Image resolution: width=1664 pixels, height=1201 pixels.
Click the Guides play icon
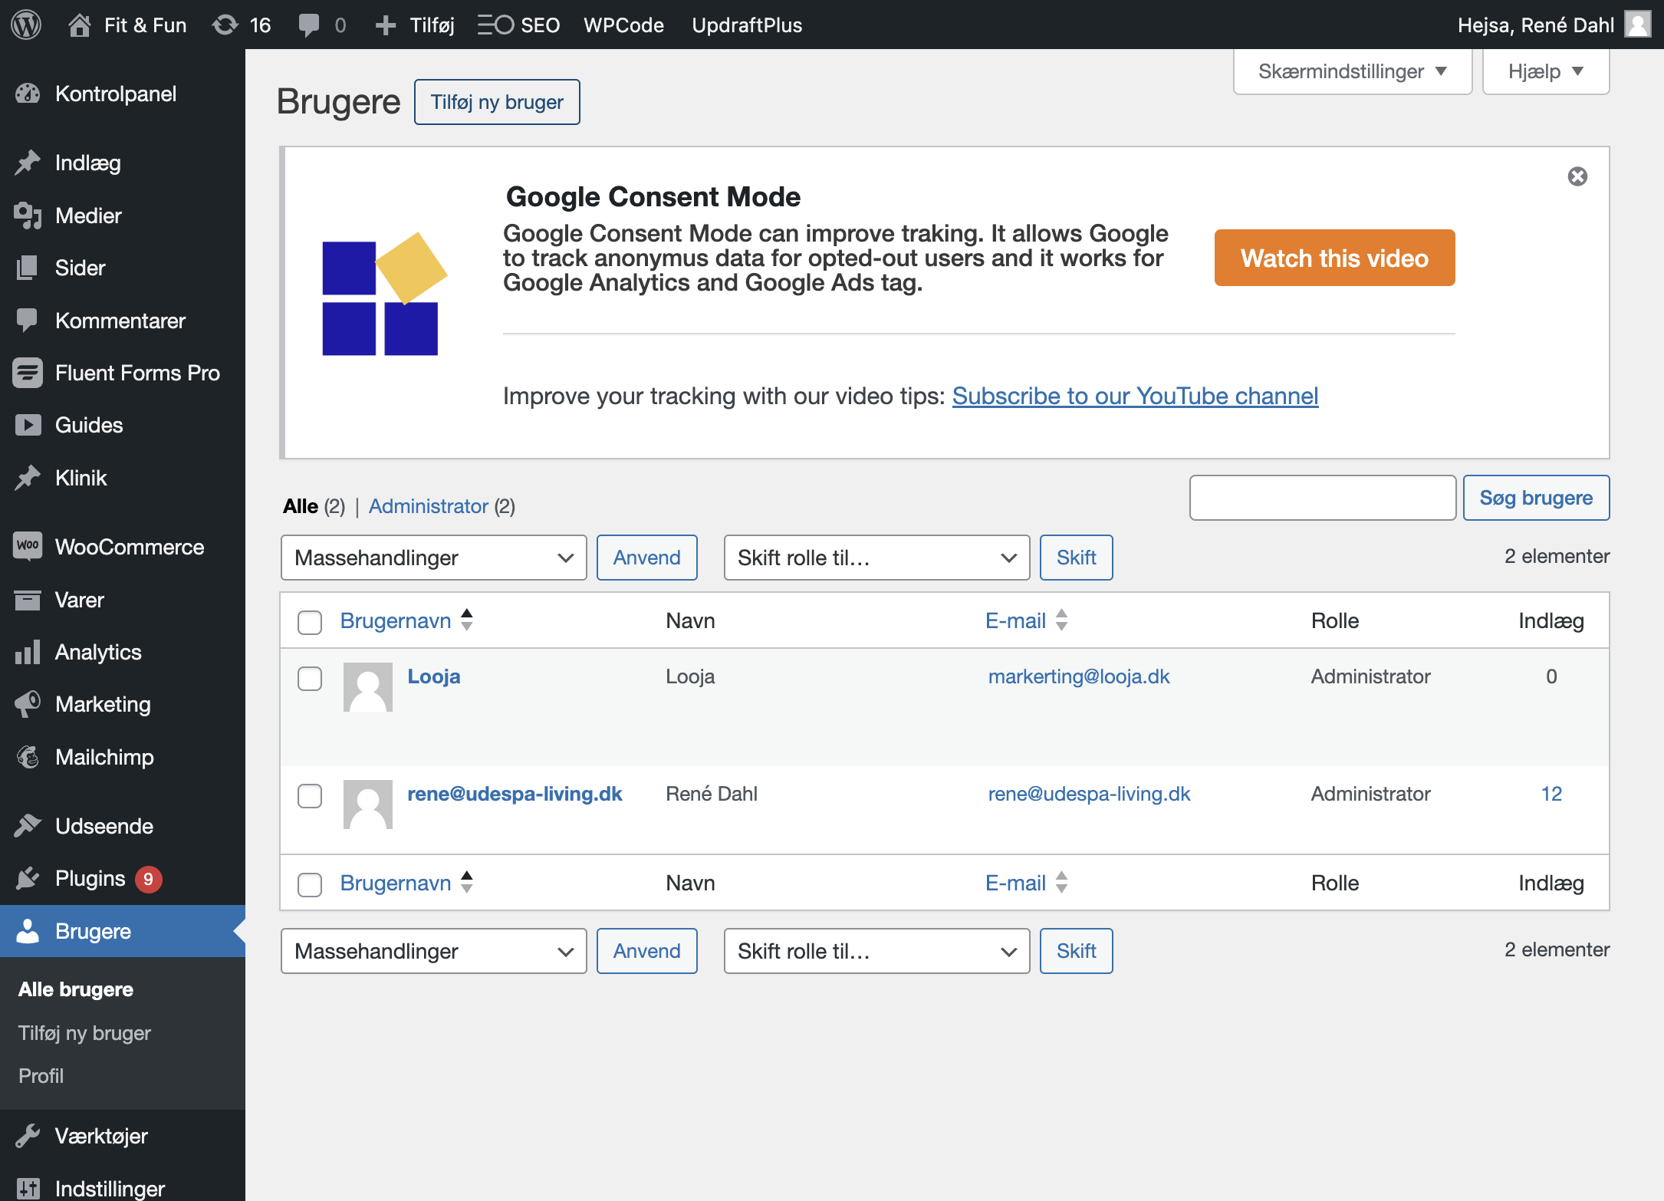(x=28, y=425)
